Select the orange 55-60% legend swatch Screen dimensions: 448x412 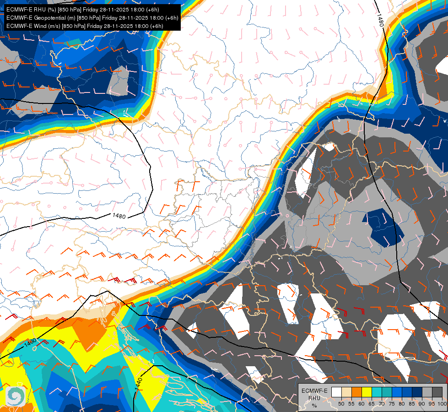pos(356,392)
